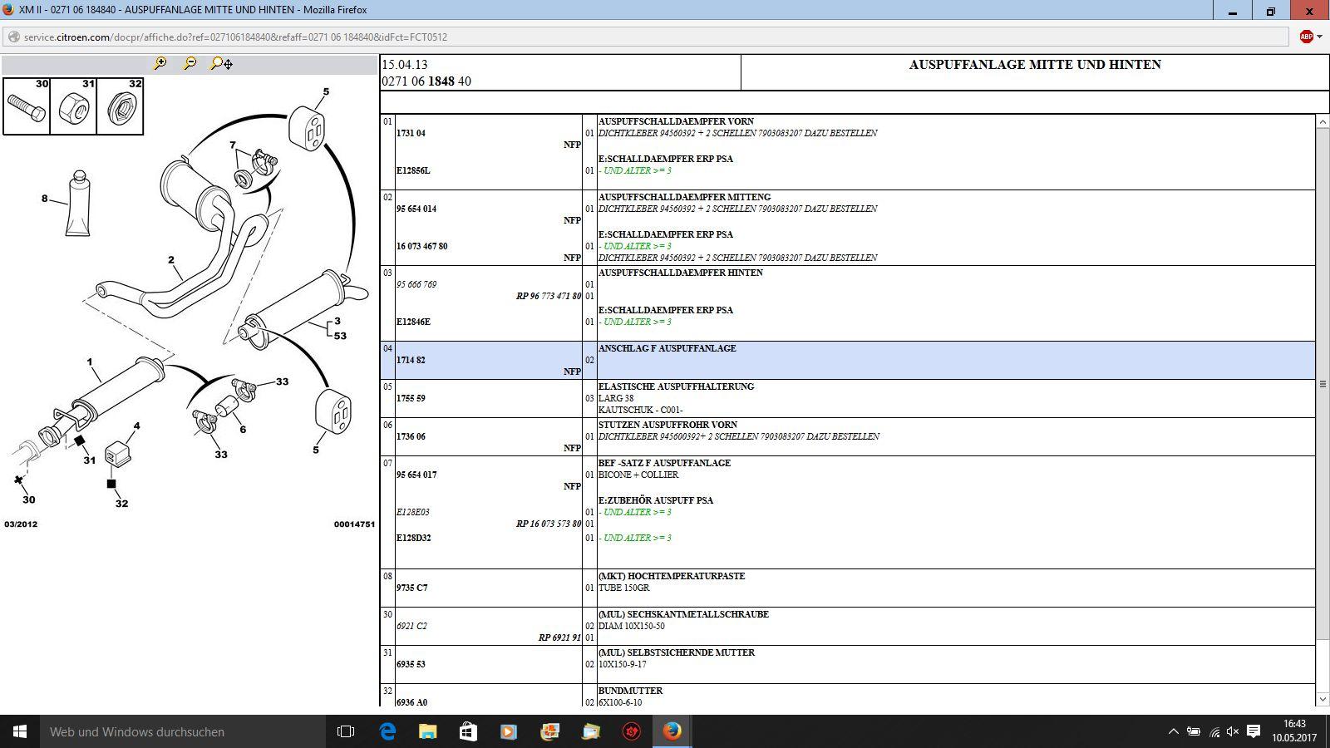Click the ANSCHLAG F AUSPUFFANLAGE row text
The height and width of the screenshot is (748, 1330).
coord(667,348)
